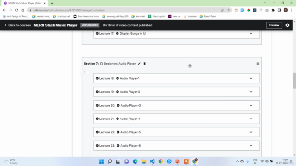Open venkat-vivek bookmark
296x166 pixels.
41,17
